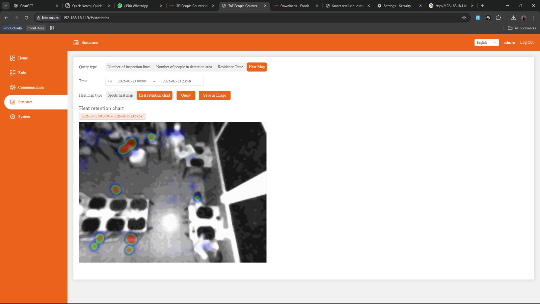Select Heat retention chart type
The width and height of the screenshot is (540, 304).
(155, 95)
